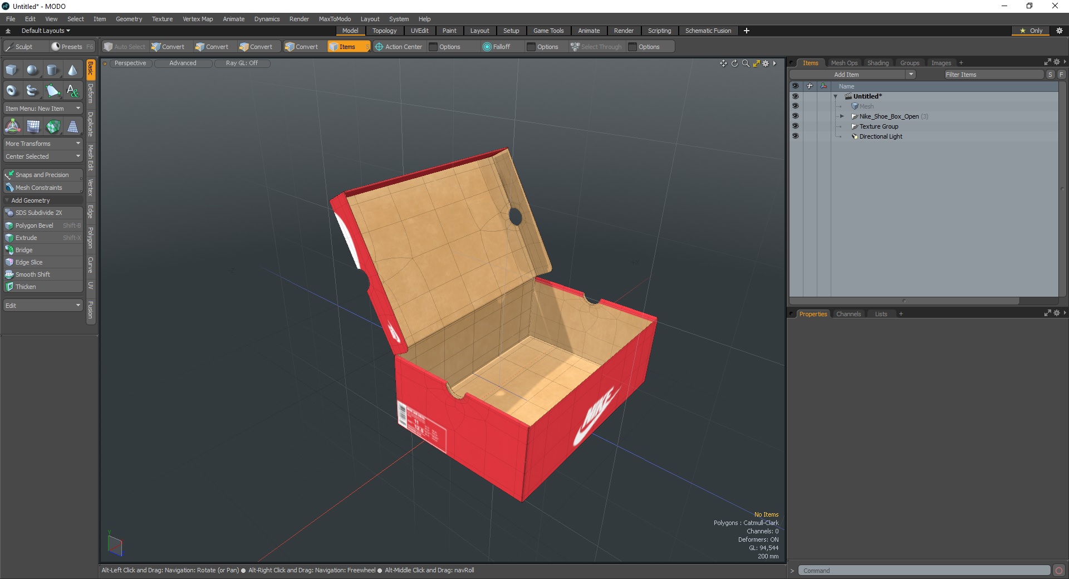
Task: Toggle Select Through mode
Action: point(596,47)
